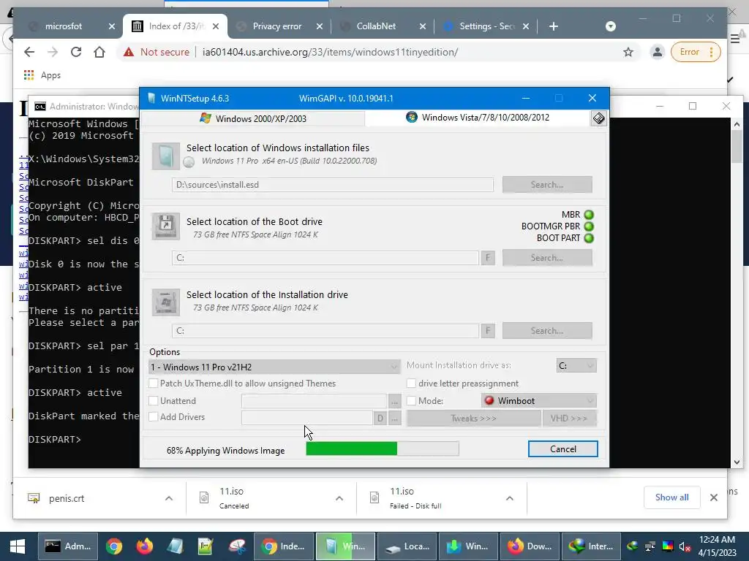Click the install.esd path field
This screenshot has width=749, height=561.
(333, 185)
